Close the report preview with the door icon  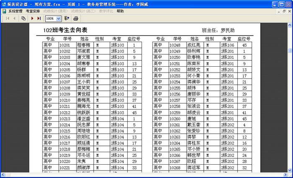67,18
